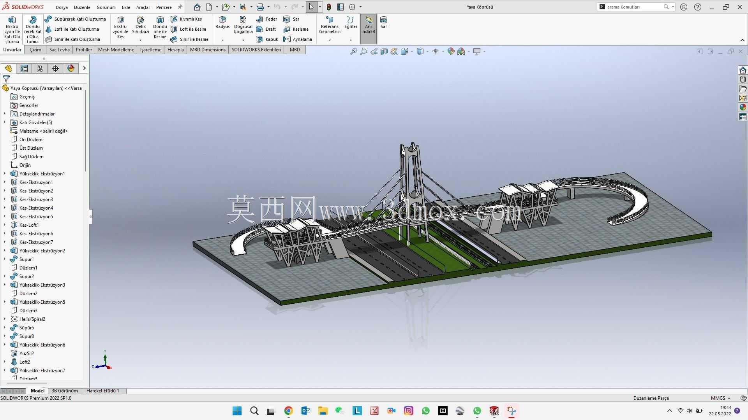This screenshot has width=748, height=420.
Task: Expand Helis/Spiral2 feature node
Action: point(5,319)
